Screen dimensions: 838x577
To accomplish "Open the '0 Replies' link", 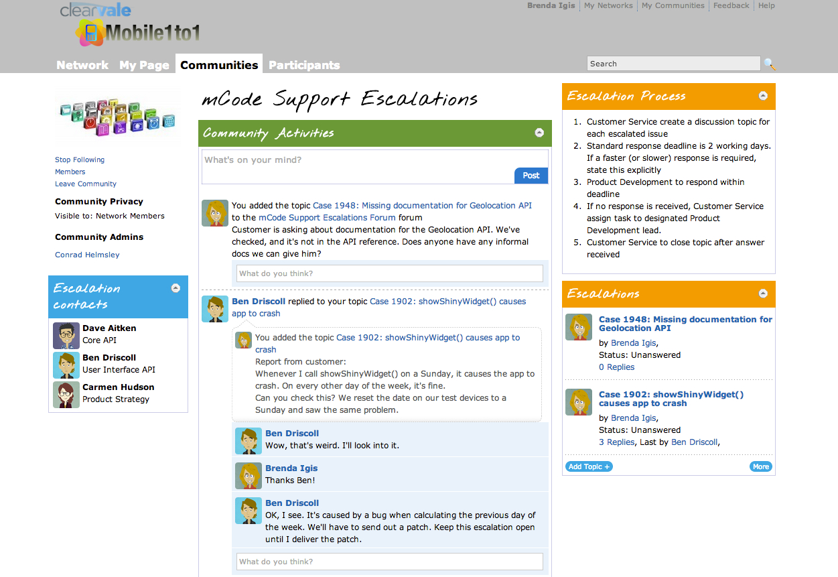I will (616, 367).
